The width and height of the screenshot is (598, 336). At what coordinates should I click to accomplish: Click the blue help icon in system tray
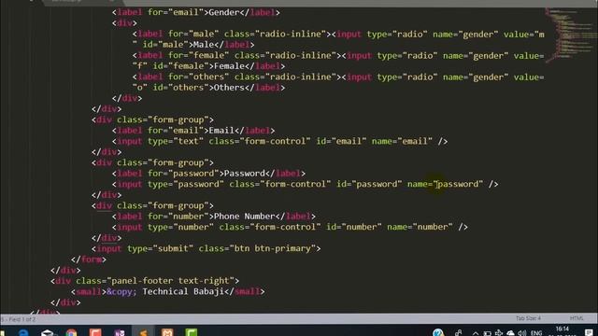[438, 332]
